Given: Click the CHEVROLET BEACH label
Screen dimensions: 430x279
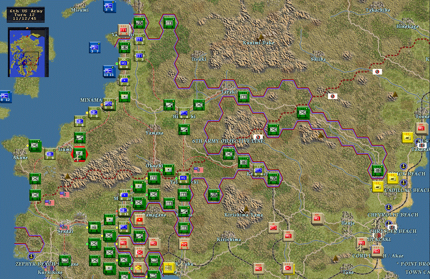Looking at the screenshot, I should [393, 215].
